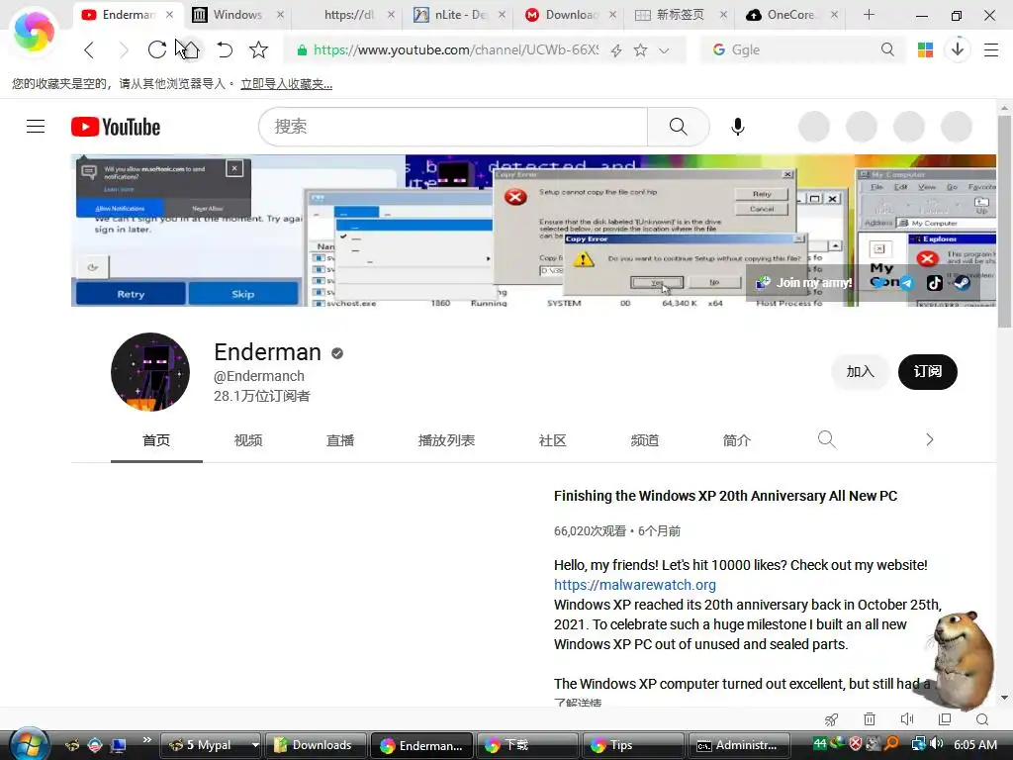Open the 播放列表 playlists tab

446,440
